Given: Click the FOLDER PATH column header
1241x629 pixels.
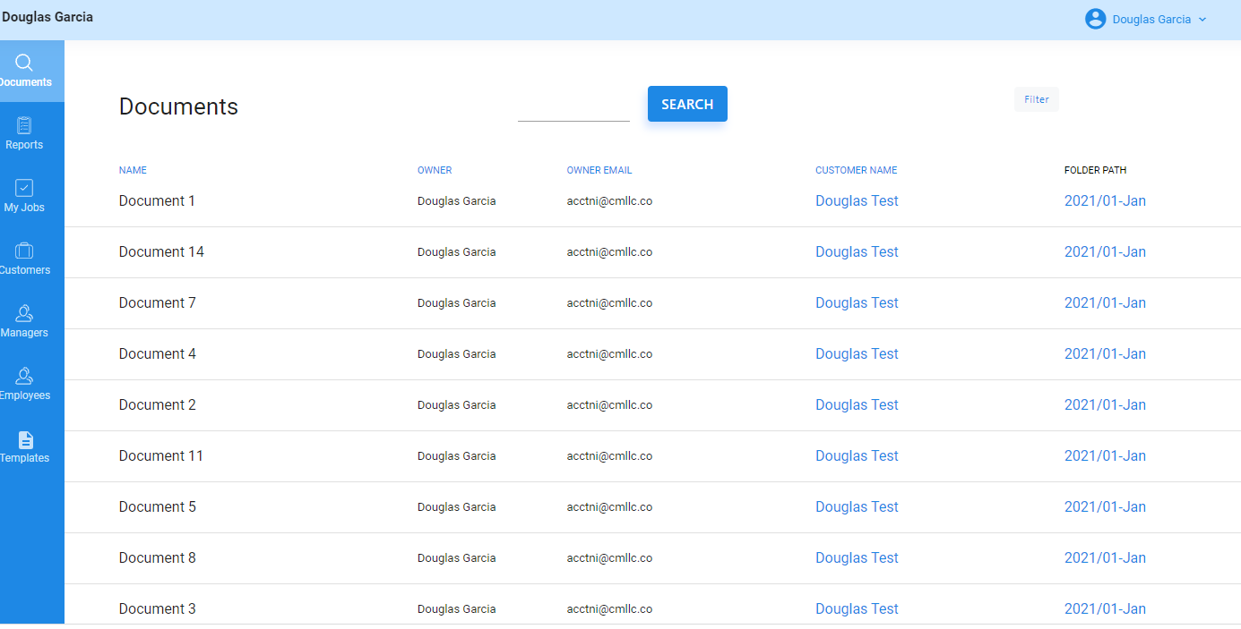Looking at the screenshot, I should click(x=1095, y=170).
